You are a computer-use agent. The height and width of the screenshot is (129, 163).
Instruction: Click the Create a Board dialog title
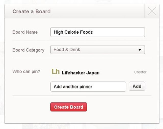pos(32,11)
